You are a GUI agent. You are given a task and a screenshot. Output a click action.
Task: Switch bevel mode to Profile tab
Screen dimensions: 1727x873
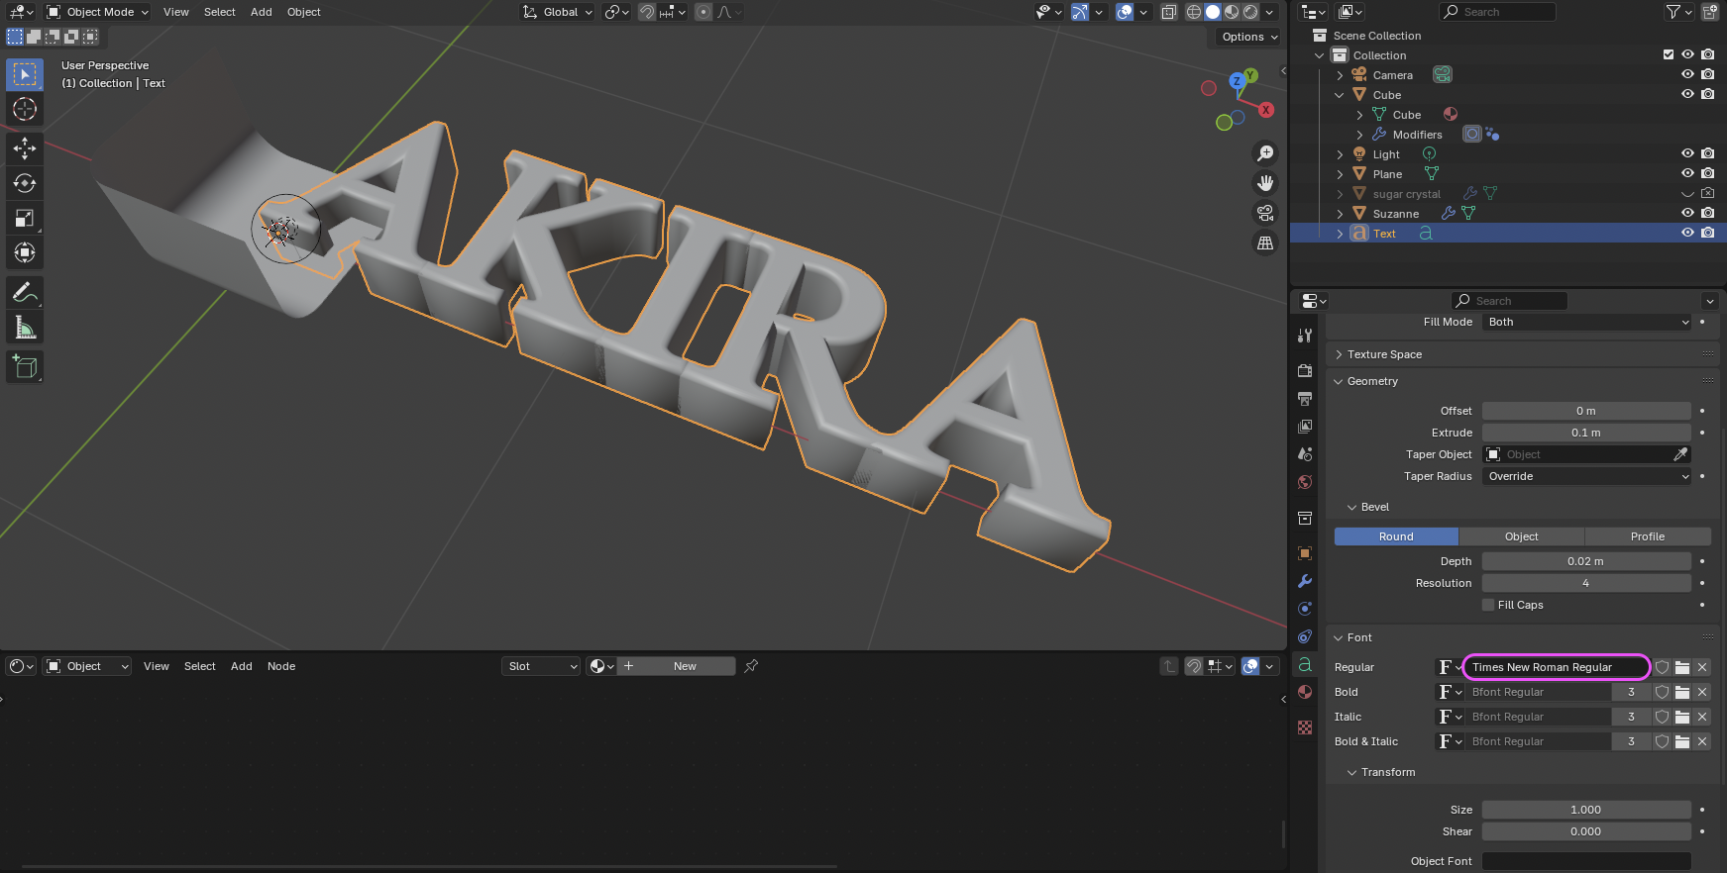pos(1647,536)
